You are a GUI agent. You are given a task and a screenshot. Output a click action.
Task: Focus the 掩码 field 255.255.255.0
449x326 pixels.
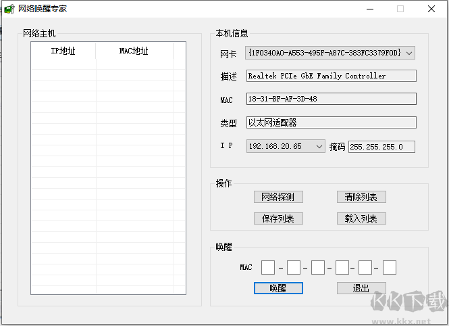(381, 147)
